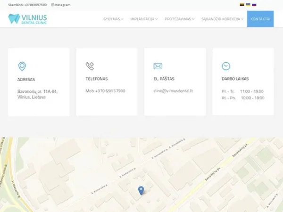This screenshot has width=283, height=212.
Task: Switch language with the Ukrainian flag
Action: click(x=248, y=5)
